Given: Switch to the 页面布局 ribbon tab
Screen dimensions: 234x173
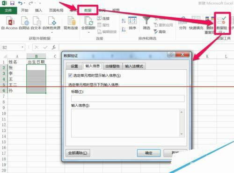Looking at the screenshot, I should click(x=56, y=10).
